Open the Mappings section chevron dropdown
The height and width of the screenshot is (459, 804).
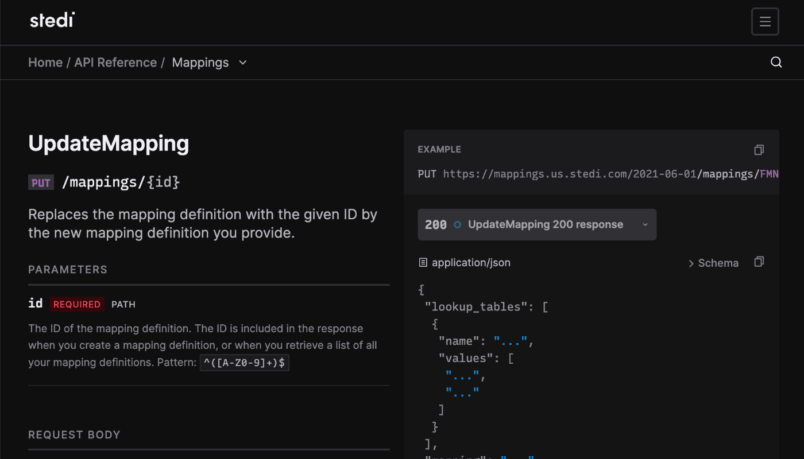pyautogui.click(x=242, y=63)
